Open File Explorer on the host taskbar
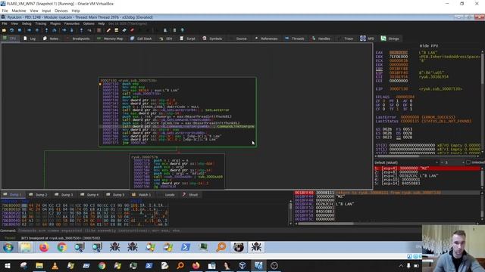Image resolution: width=485 pixels, height=272 pixels. 39,265
